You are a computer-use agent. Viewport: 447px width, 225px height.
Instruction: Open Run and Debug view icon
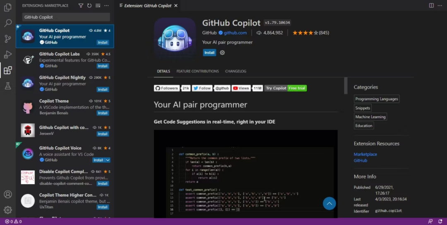point(7,54)
